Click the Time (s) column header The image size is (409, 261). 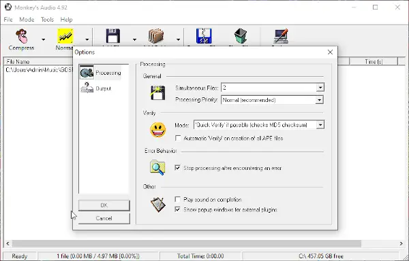click(x=374, y=62)
